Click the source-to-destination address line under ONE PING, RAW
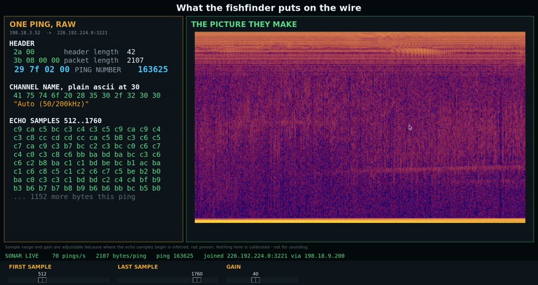This screenshot has height=285, width=538. tap(58, 33)
